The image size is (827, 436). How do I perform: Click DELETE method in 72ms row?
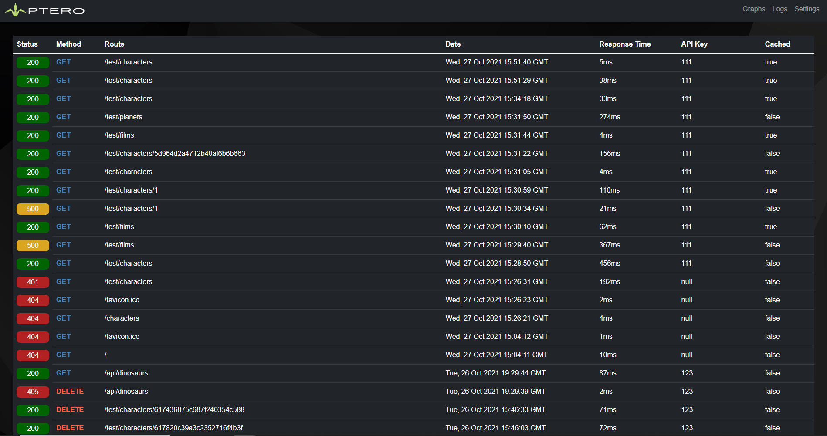[x=70, y=428]
